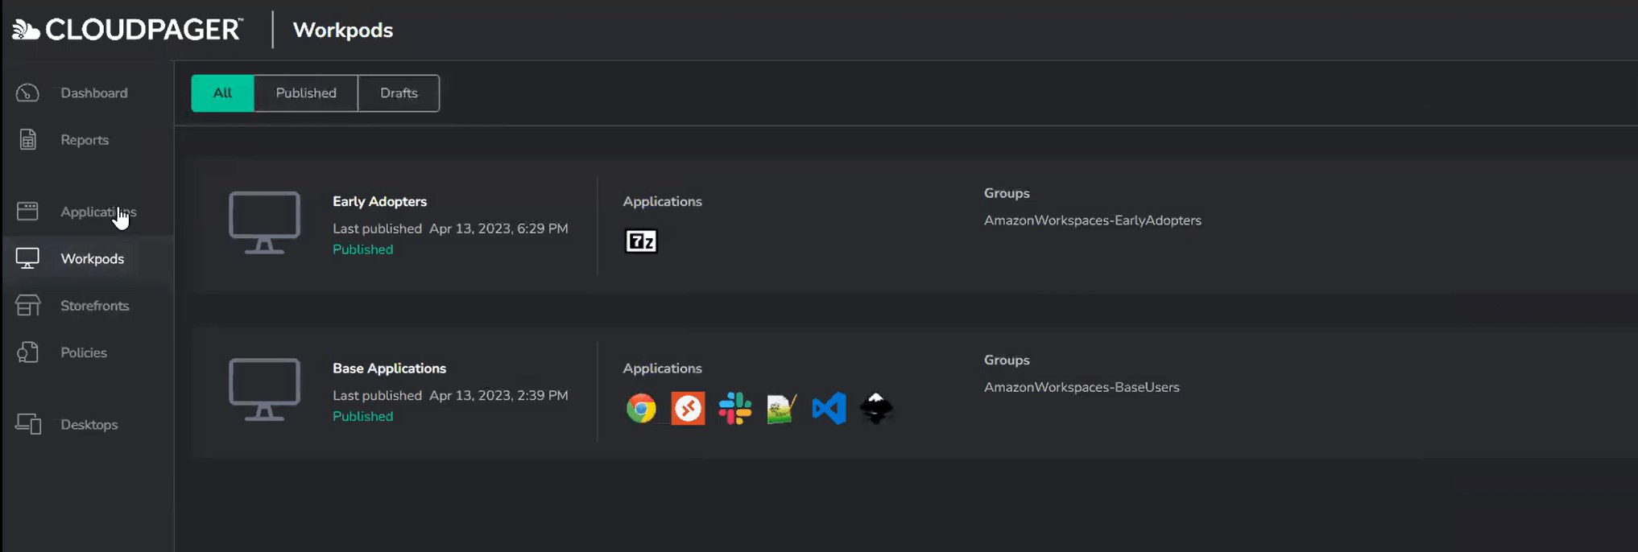The height and width of the screenshot is (552, 1638).
Task: Click the CloudPager logo
Action: tap(127, 30)
